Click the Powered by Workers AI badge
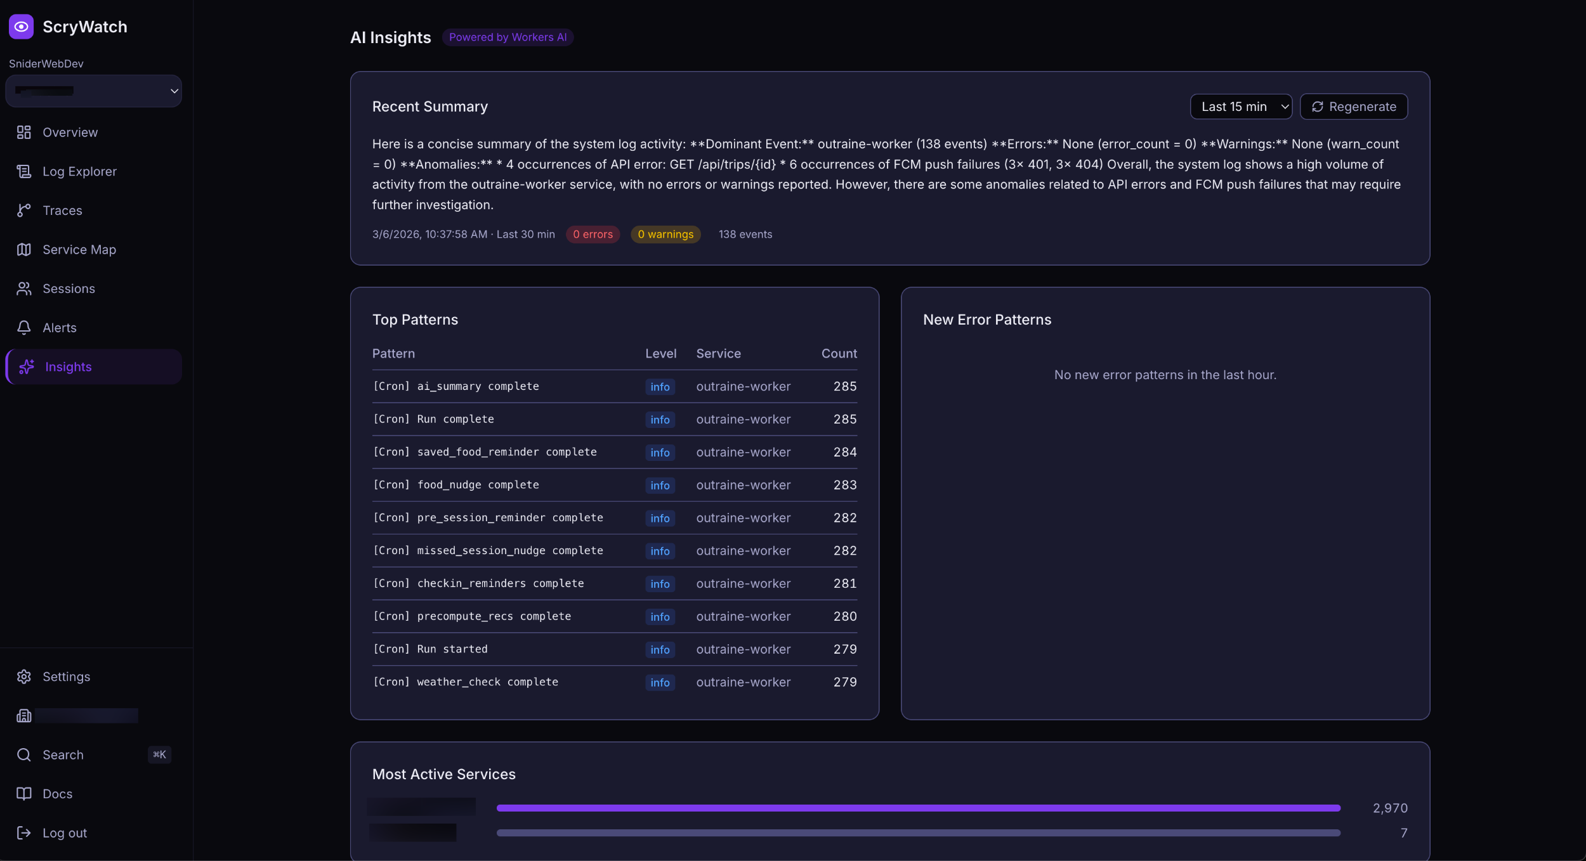 pos(507,37)
